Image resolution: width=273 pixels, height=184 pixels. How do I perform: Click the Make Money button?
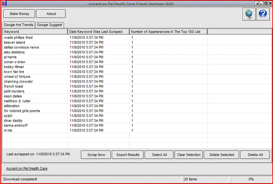point(19,14)
